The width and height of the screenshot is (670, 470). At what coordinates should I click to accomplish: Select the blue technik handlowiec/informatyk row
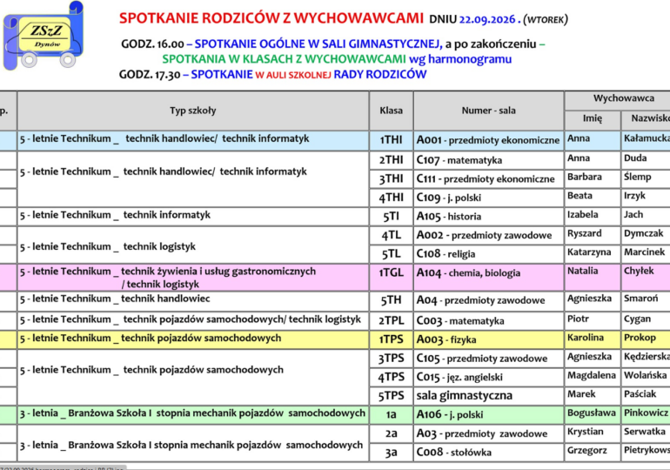coord(335,141)
